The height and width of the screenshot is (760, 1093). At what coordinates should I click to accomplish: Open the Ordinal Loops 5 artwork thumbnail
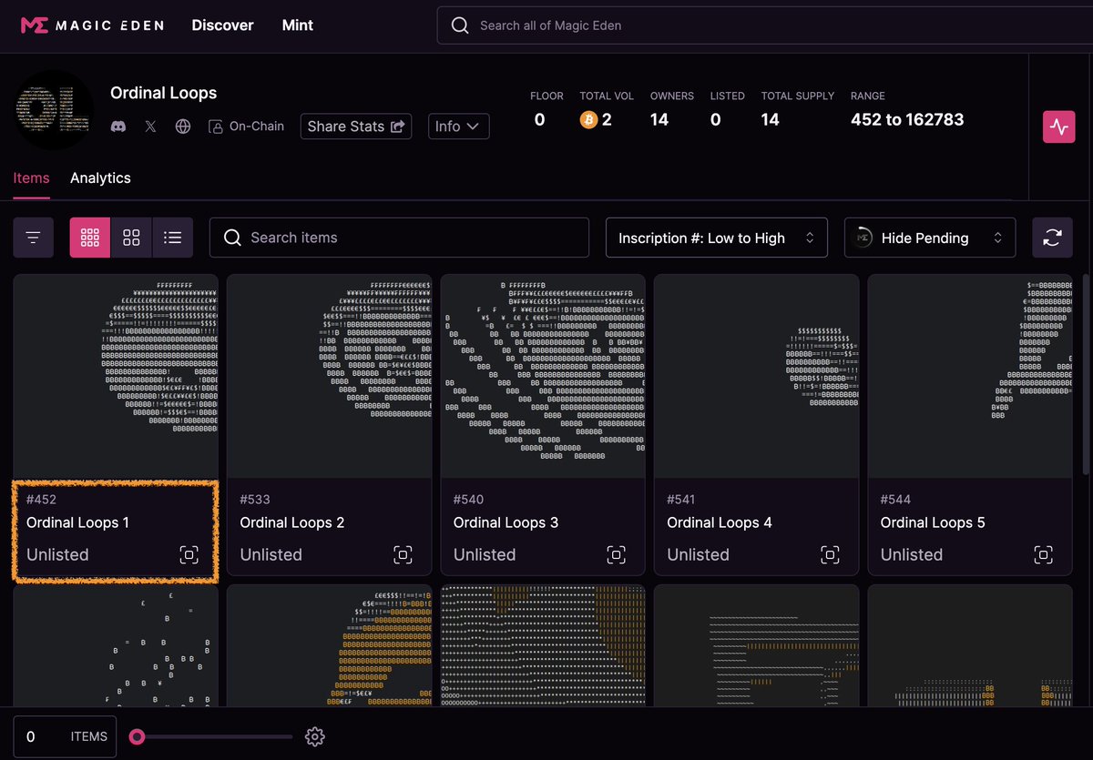tap(970, 377)
